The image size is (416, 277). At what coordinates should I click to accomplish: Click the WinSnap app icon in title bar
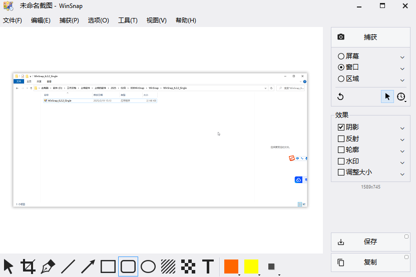coord(8,5)
